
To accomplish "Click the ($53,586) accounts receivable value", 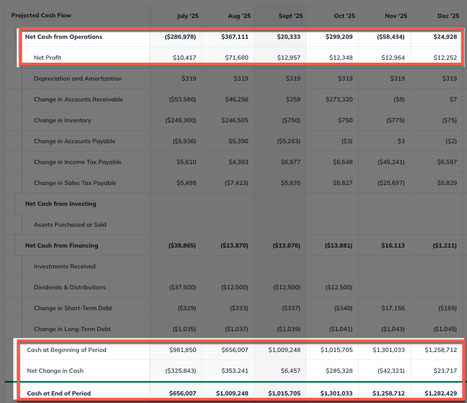I will click(183, 99).
